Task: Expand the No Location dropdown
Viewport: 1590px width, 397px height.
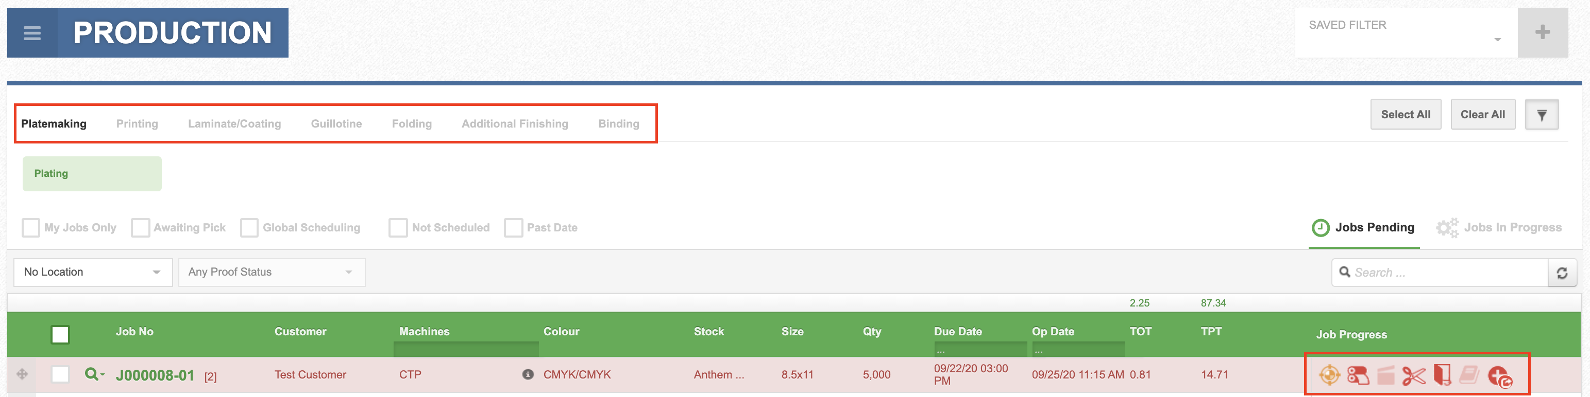Action: (x=93, y=272)
